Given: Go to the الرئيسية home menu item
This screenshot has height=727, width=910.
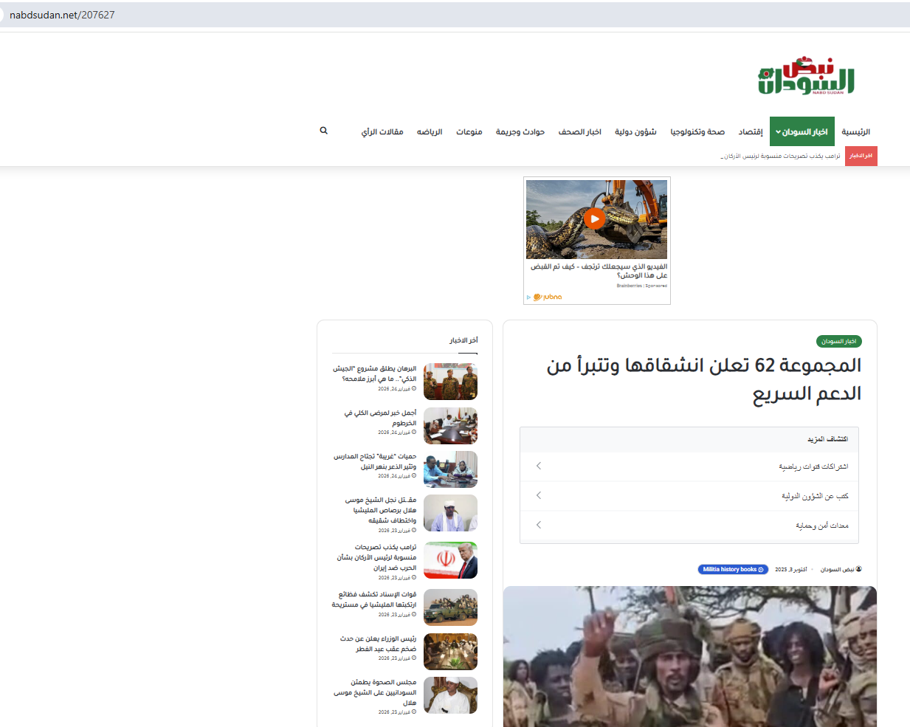Looking at the screenshot, I should [x=855, y=131].
